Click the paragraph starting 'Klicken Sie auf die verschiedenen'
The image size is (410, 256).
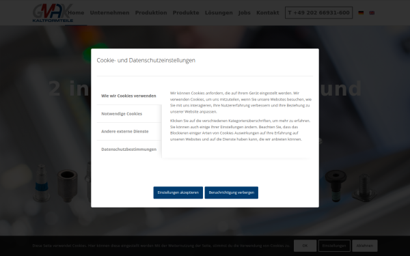(x=240, y=130)
